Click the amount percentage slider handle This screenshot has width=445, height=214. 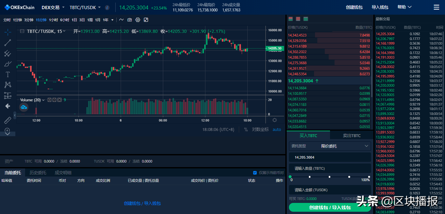[290, 177]
